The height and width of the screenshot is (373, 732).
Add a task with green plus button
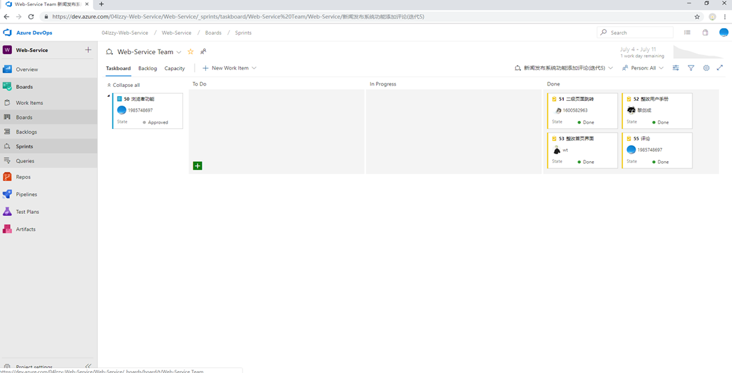pos(197,166)
